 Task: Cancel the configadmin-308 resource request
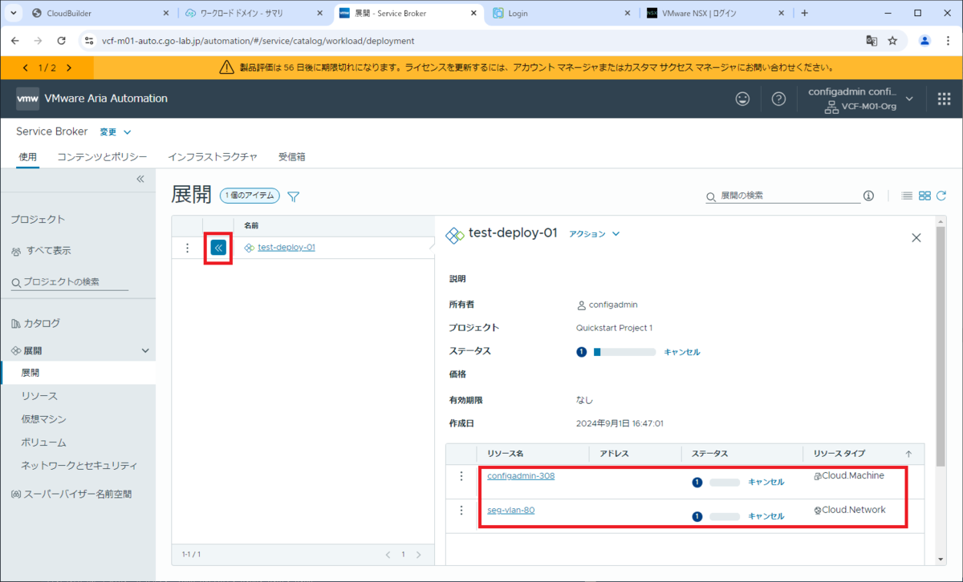coord(766,482)
